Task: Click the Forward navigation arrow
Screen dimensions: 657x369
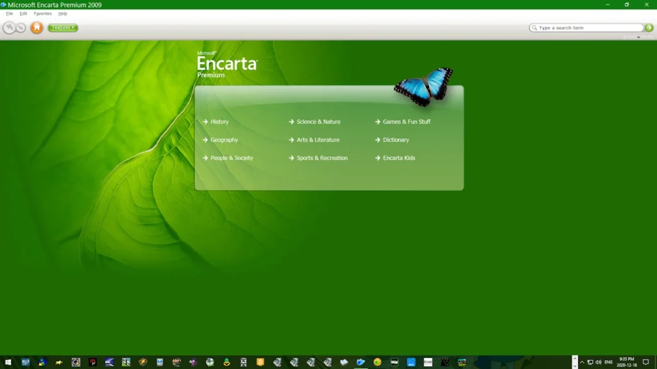Action: [x=21, y=28]
